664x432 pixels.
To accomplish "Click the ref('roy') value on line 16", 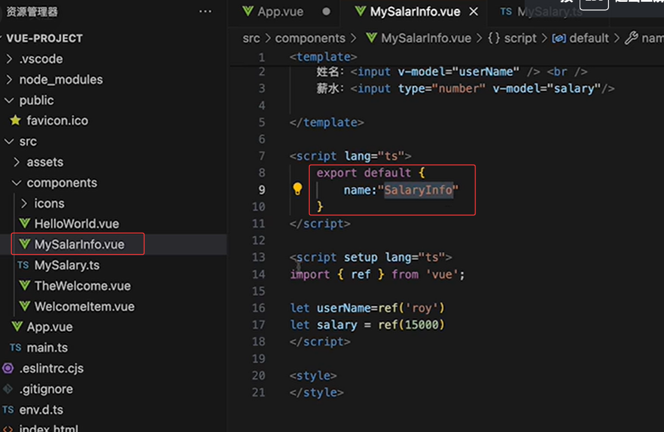I will (411, 308).
